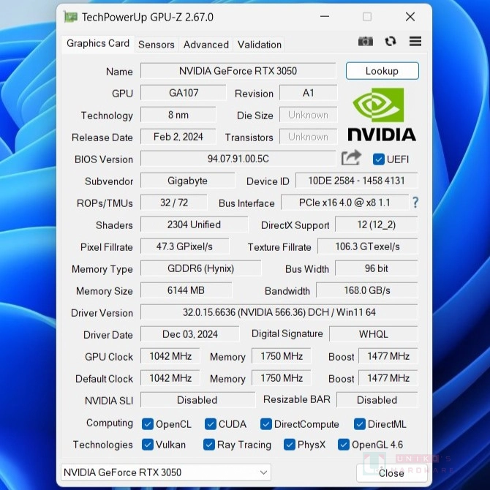Viewport: 490px width, 490px height.
Task: Click the GPU Clock field 1042 MHz
Action: coord(170,356)
